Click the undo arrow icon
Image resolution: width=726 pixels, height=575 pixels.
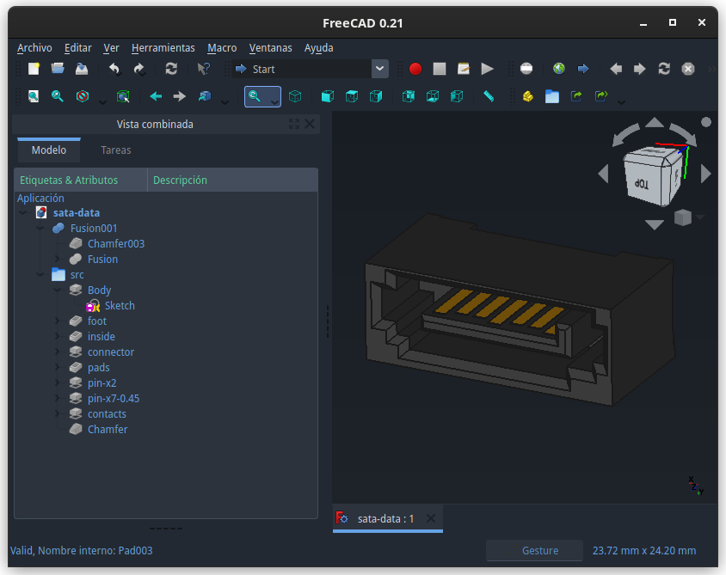pyautogui.click(x=114, y=69)
